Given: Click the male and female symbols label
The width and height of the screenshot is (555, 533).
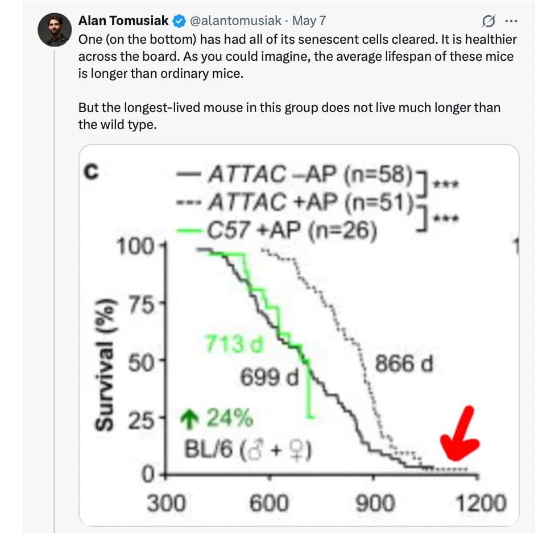Looking at the screenshot, I should coord(276,451).
